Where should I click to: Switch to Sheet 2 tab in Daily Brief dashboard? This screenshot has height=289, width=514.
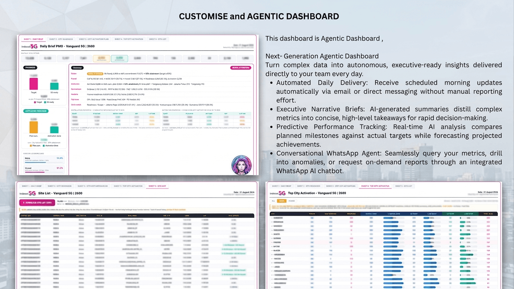[x=60, y=39]
